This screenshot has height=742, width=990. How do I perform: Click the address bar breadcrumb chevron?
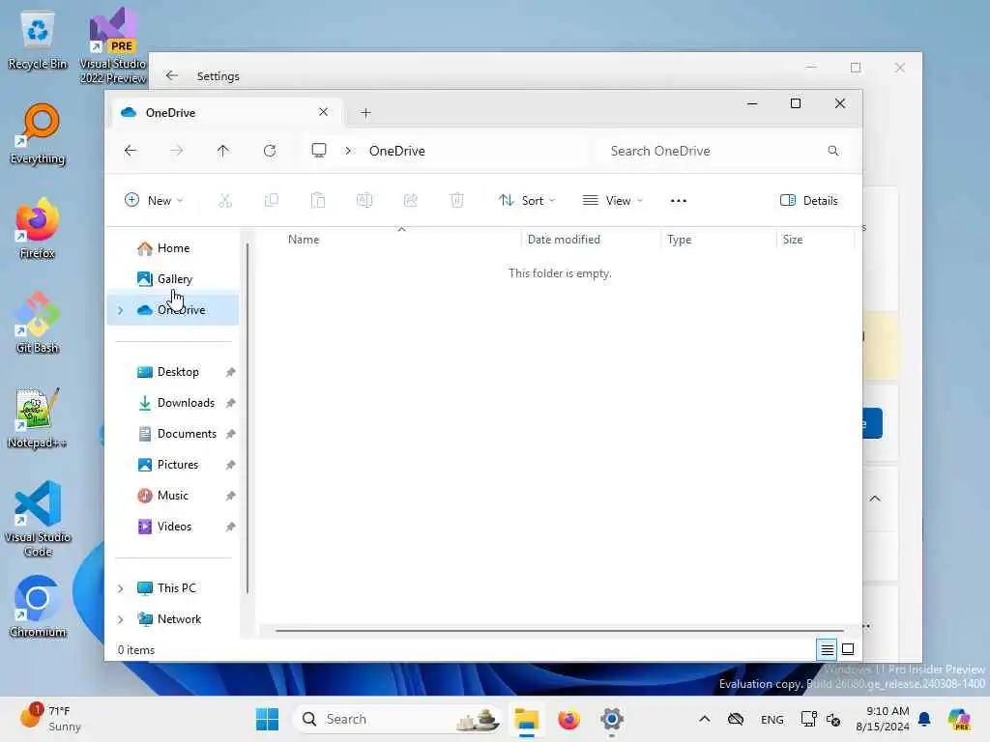pyautogui.click(x=348, y=151)
